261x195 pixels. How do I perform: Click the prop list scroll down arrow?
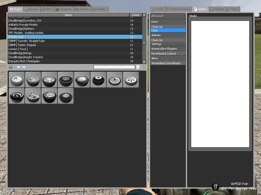[144, 62]
